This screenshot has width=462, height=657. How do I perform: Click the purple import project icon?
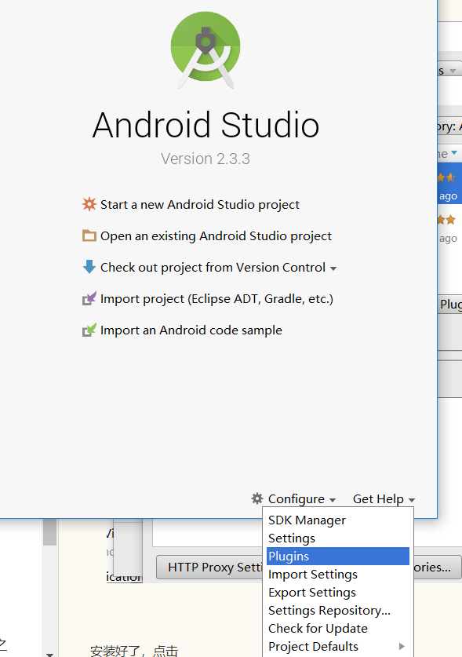89,298
